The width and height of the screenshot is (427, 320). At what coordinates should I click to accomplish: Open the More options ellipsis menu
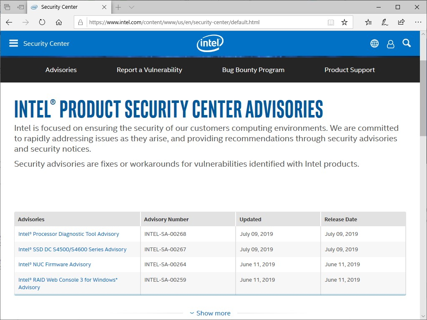418,22
